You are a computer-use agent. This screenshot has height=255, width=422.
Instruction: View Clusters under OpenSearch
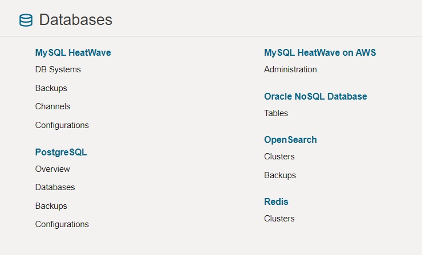[x=279, y=157]
